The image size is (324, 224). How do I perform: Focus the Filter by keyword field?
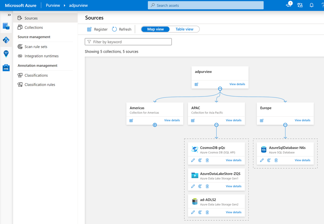click(128, 42)
